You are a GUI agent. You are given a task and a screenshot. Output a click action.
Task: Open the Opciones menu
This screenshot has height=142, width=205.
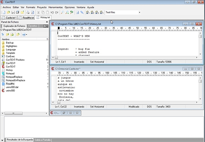coord(69,7)
